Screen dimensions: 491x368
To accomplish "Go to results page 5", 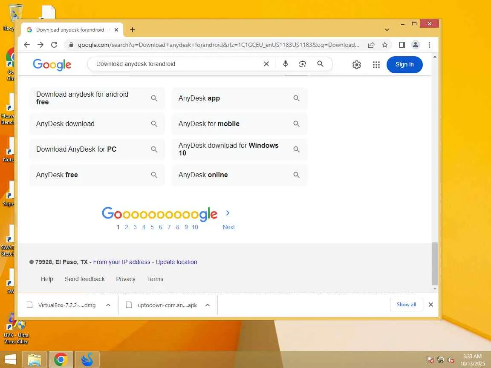I will click(152, 227).
